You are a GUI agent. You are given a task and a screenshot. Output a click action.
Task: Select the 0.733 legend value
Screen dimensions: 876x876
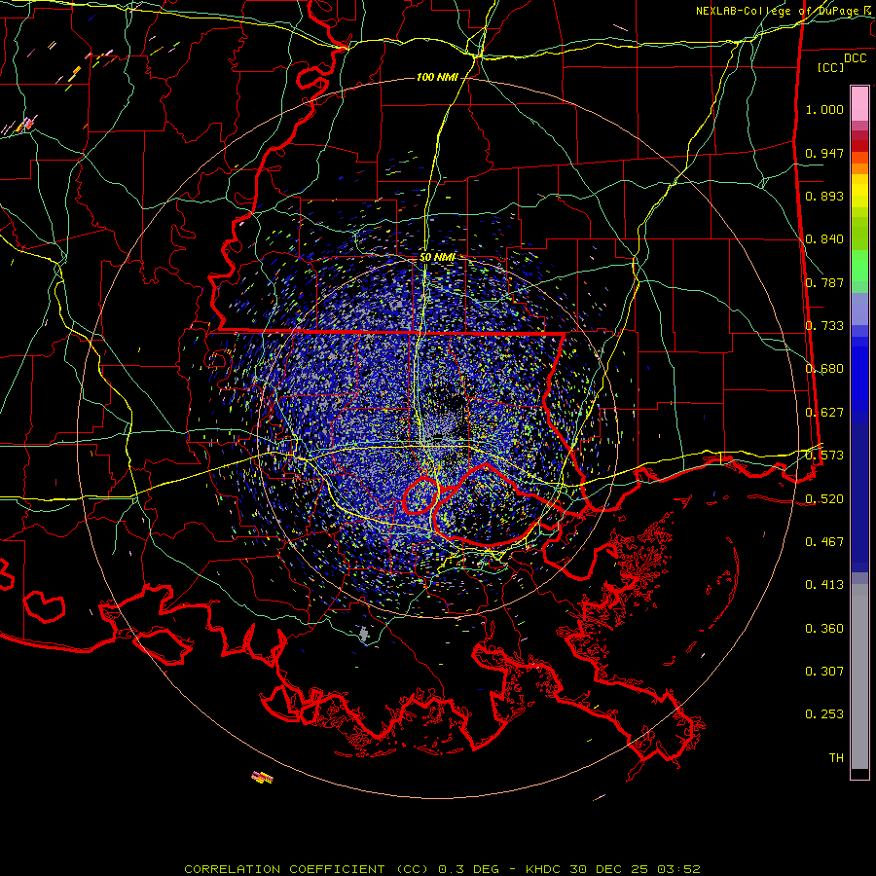click(x=824, y=326)
